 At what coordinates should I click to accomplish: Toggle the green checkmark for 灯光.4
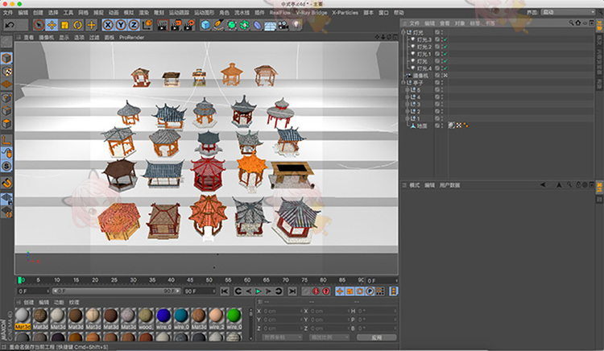445,68
